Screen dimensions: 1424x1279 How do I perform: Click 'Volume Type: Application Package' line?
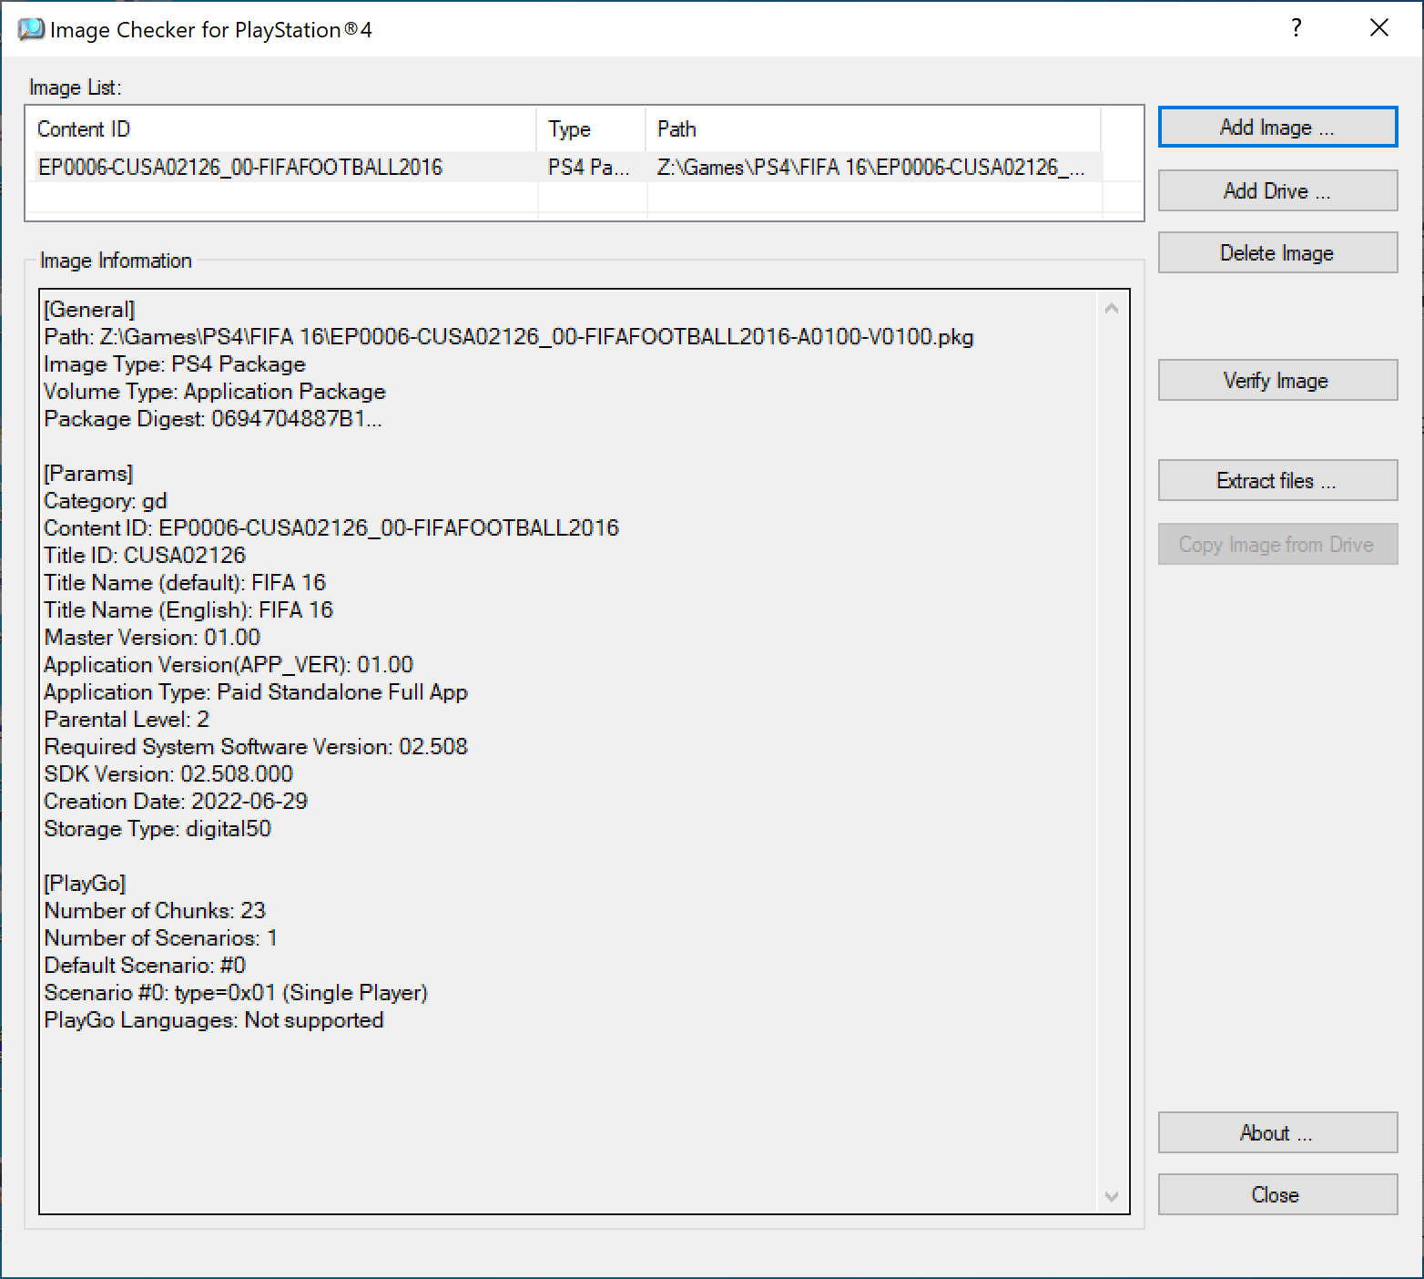215,392
